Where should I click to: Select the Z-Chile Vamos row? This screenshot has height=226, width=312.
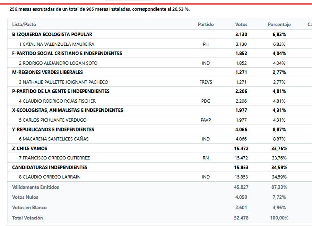159,148
